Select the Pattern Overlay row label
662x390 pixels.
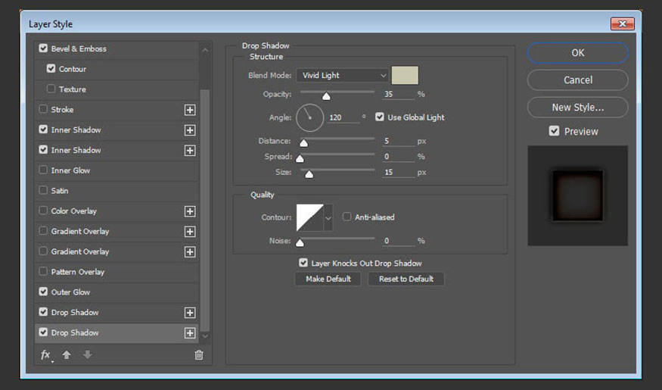click(78, 272)
